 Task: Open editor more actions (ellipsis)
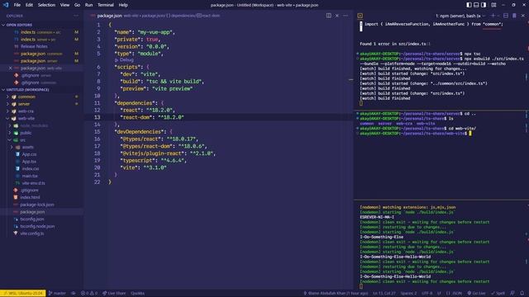tap(346, 16)
